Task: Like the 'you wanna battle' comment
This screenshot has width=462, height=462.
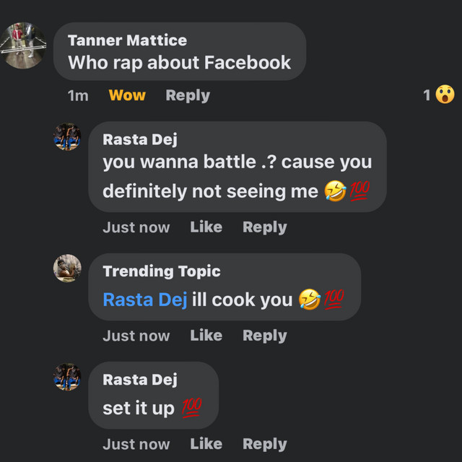Action: click(206, 227)
